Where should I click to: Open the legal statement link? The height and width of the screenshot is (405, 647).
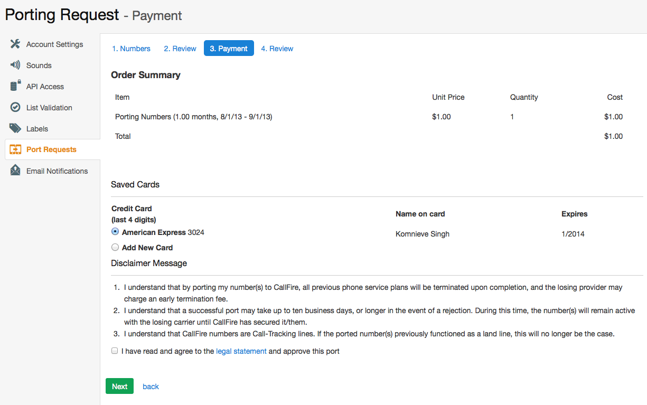(x=241, y=351)
